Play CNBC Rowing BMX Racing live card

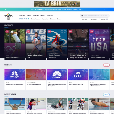[62, 70]
